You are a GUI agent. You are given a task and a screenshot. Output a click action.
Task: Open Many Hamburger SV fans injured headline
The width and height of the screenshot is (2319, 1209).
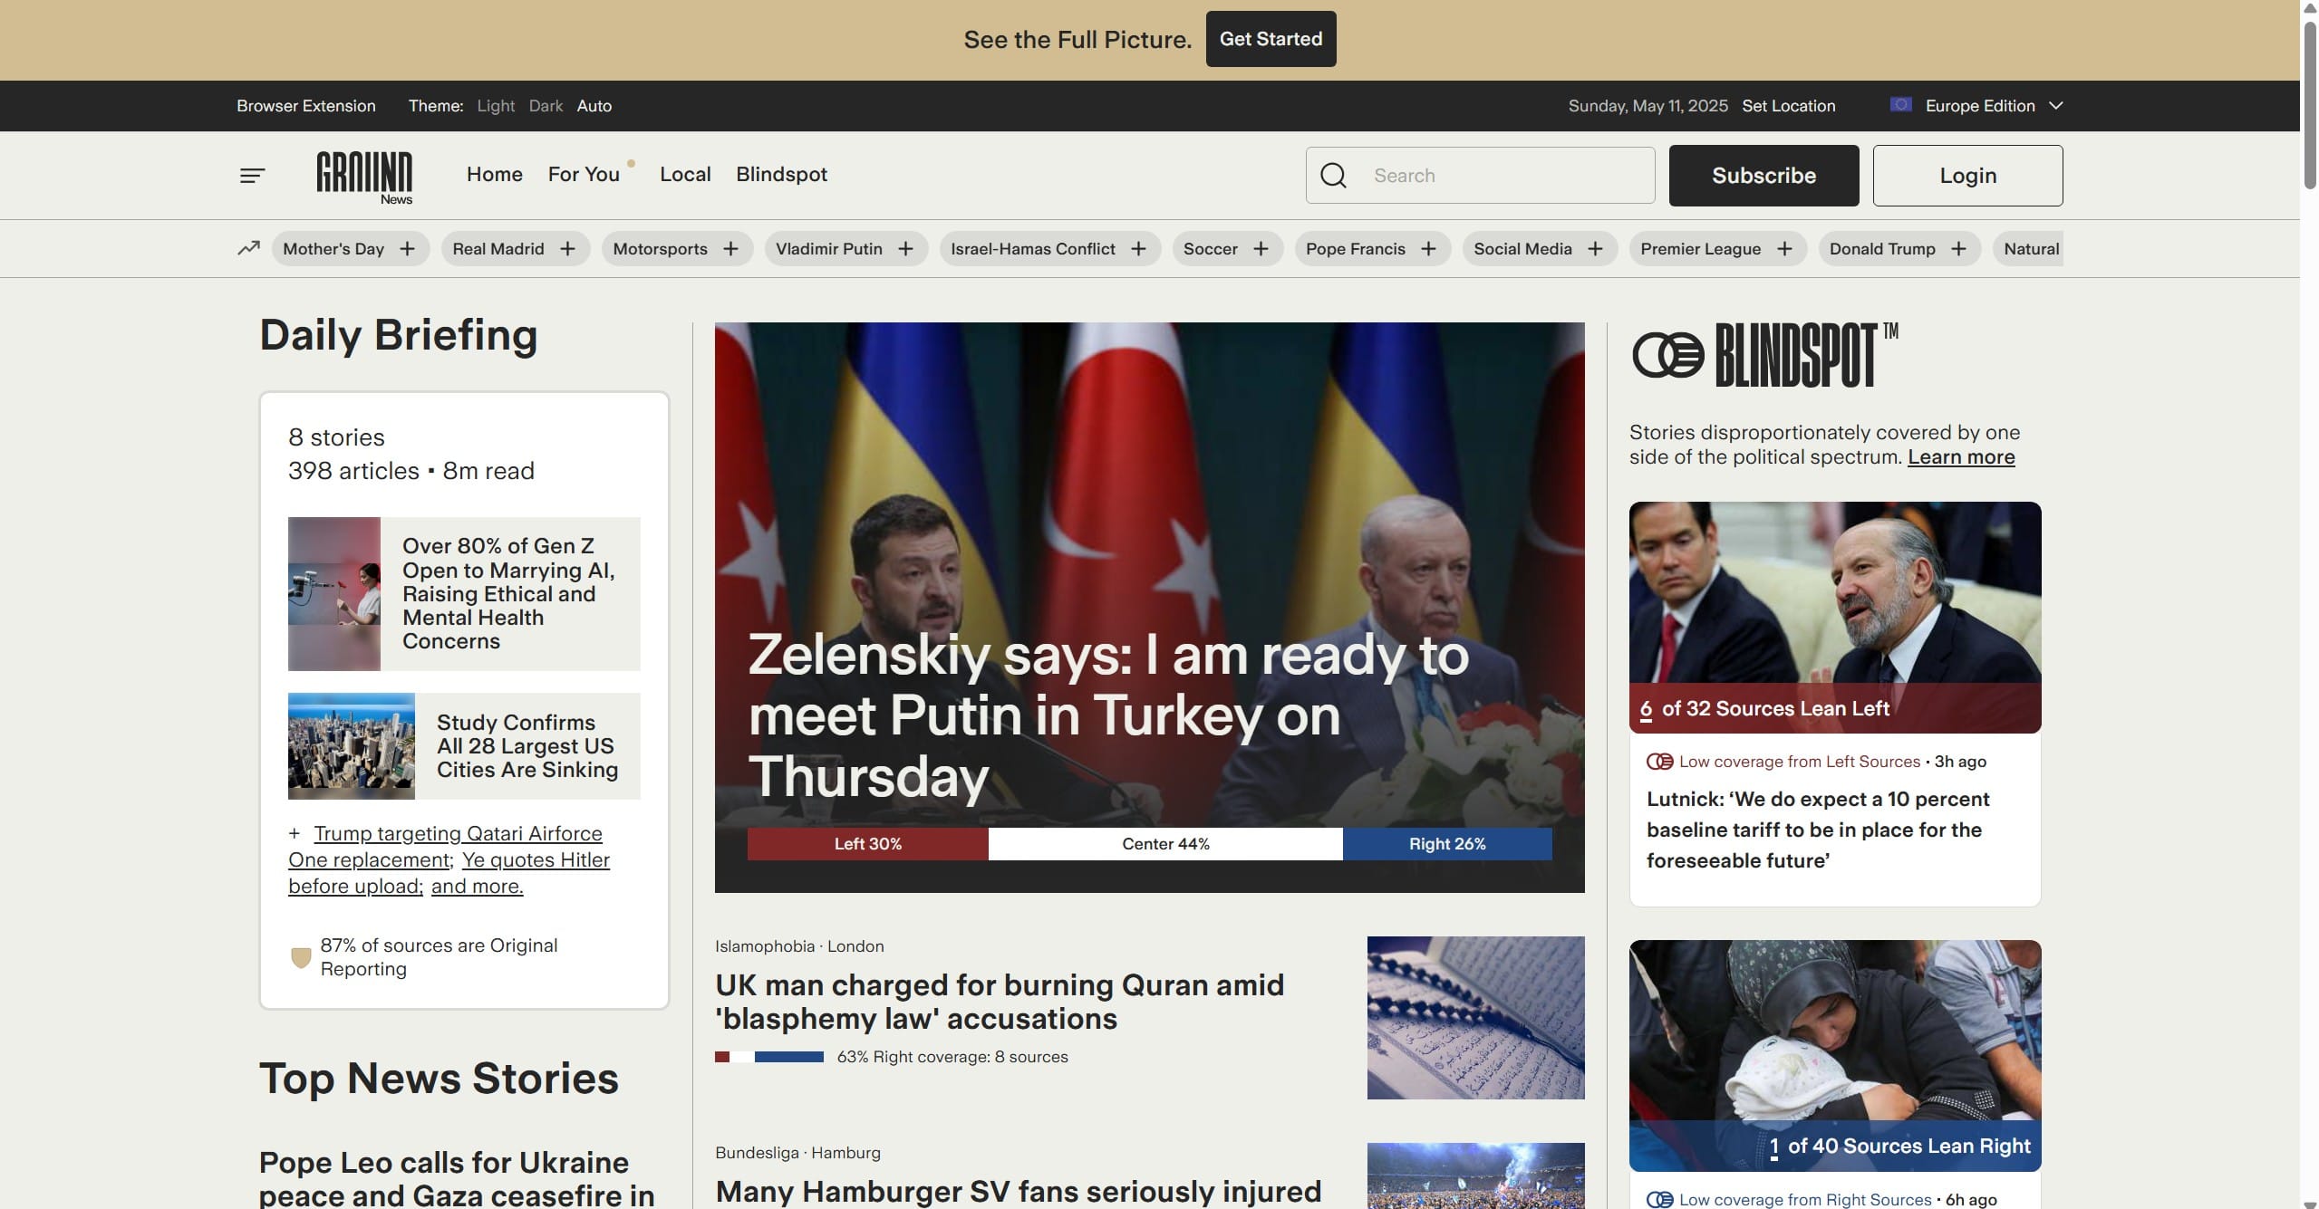(x=1019, y=1192)
